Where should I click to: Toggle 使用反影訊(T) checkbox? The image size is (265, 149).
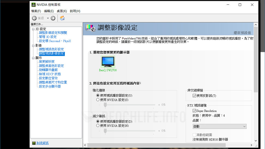[194, 96]
